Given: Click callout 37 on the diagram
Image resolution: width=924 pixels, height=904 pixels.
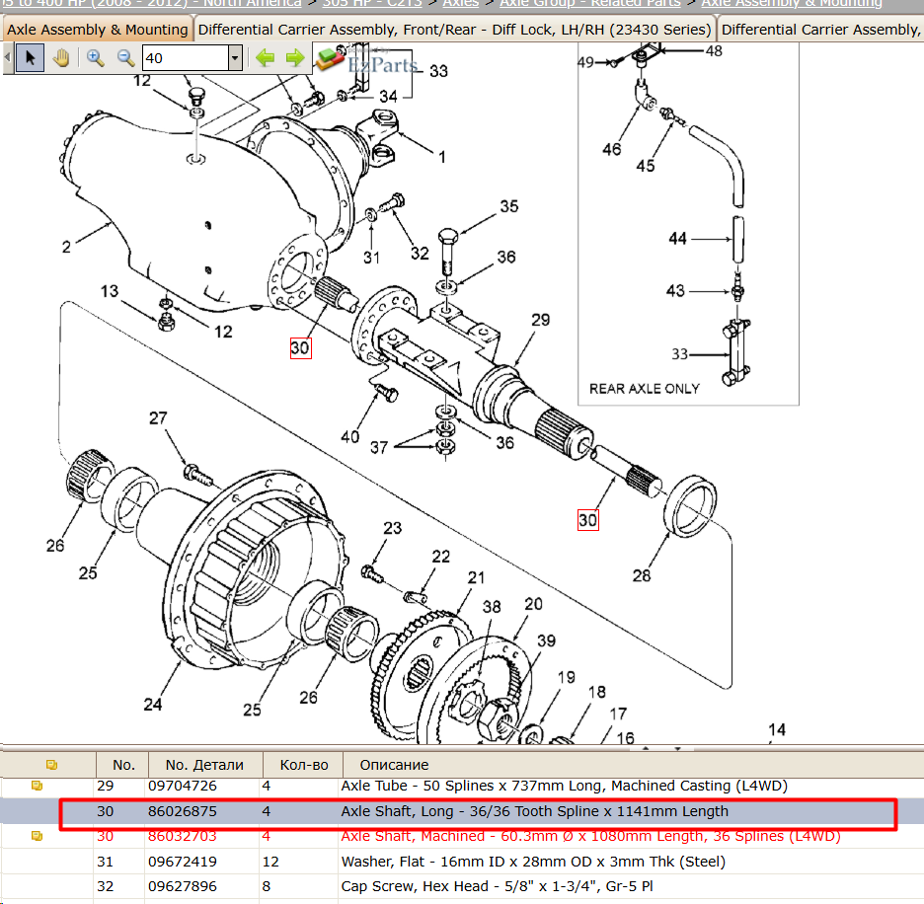Looking at the screenshot, I should (379, 447).
